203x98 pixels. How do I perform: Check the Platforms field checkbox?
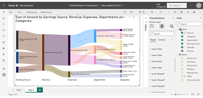[182, 69]
